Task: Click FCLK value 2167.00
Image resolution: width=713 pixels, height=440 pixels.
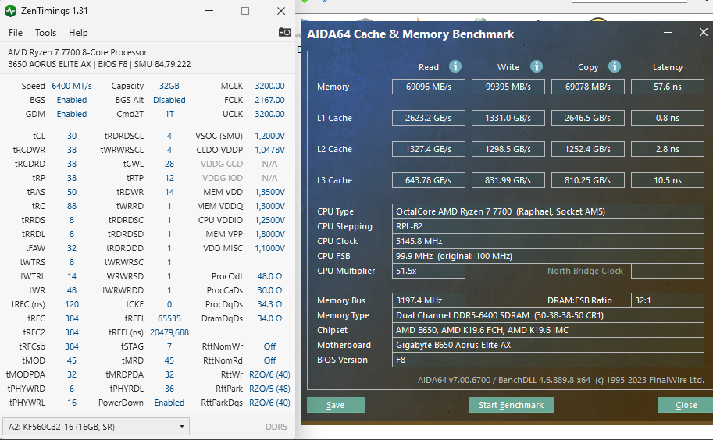Action: point(269,100)
